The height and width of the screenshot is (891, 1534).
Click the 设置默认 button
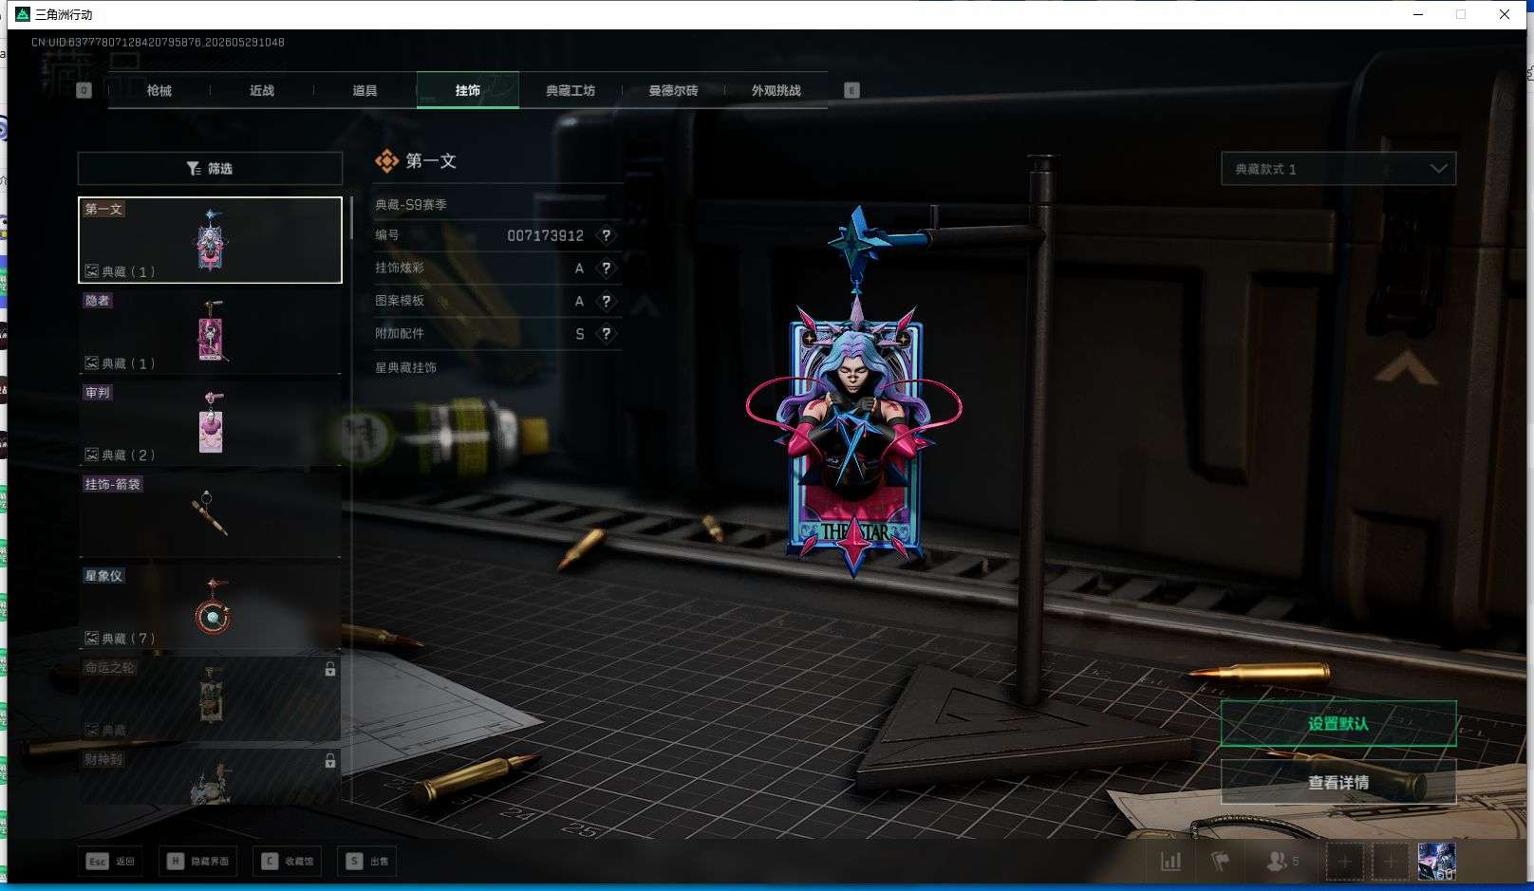tap(1338, 724)
